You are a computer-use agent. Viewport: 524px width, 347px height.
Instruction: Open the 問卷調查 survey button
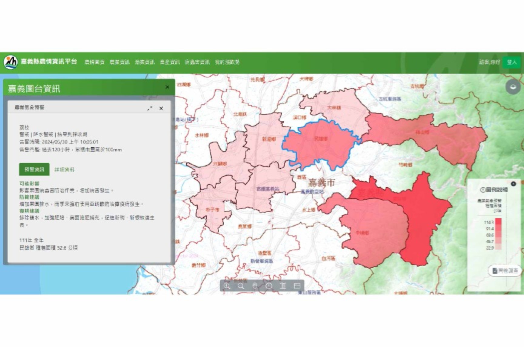(x=505, y=271)
